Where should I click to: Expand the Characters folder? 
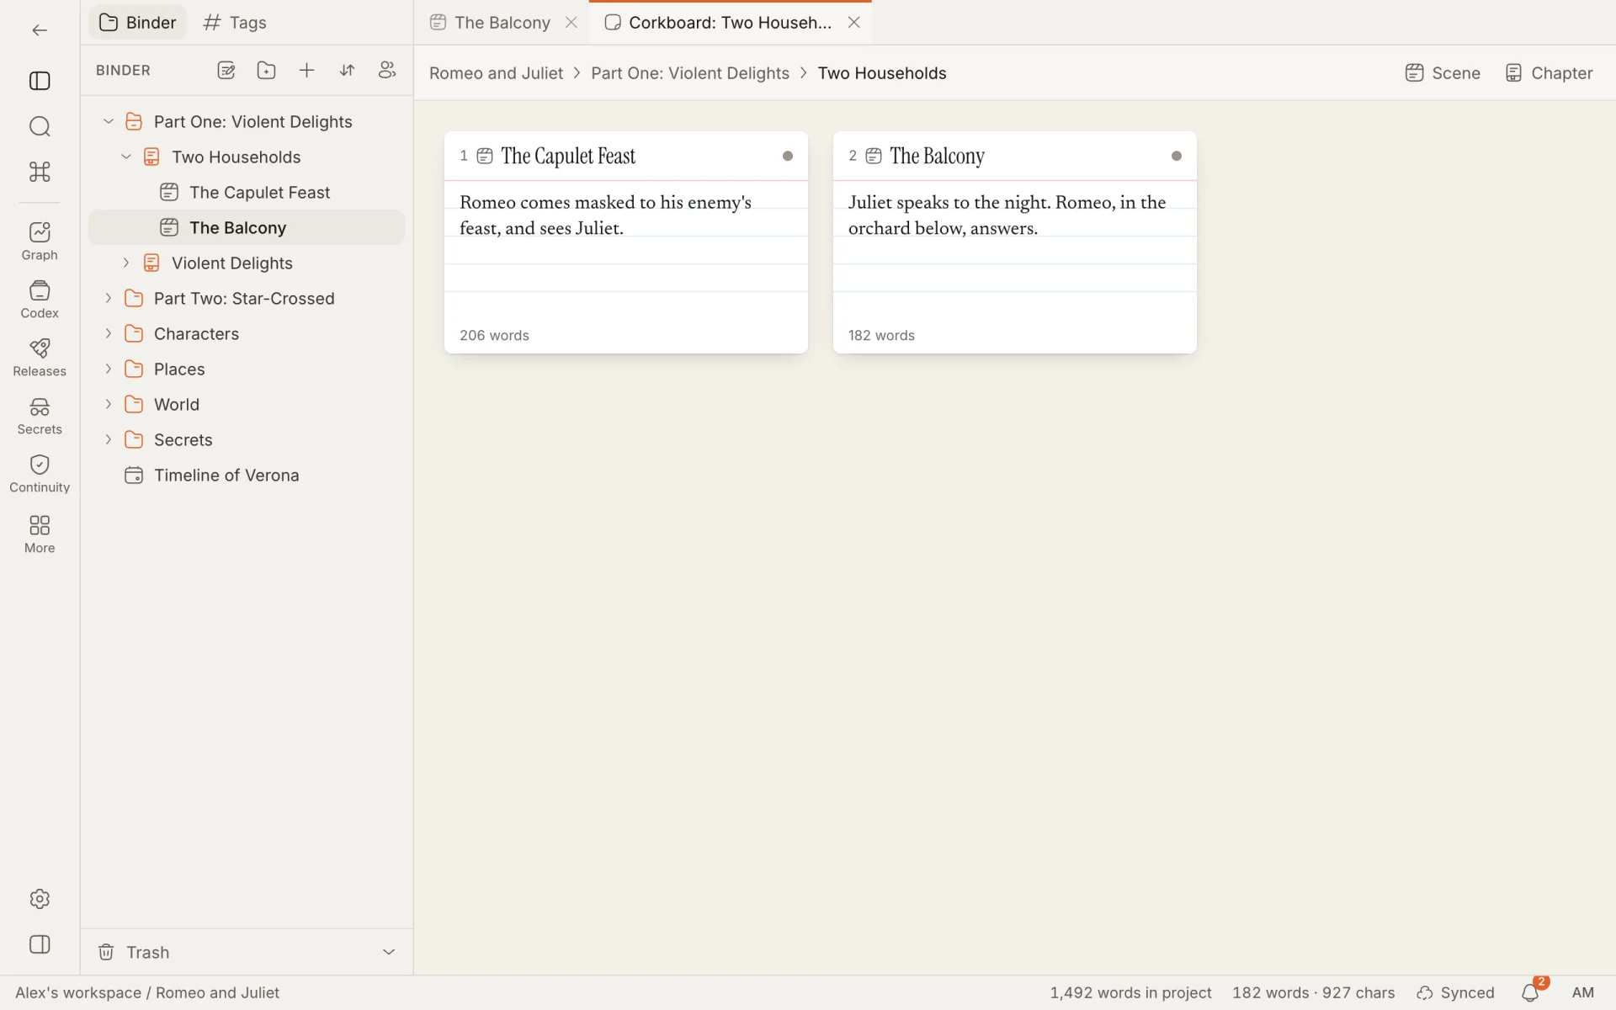[x=109, y=333]
